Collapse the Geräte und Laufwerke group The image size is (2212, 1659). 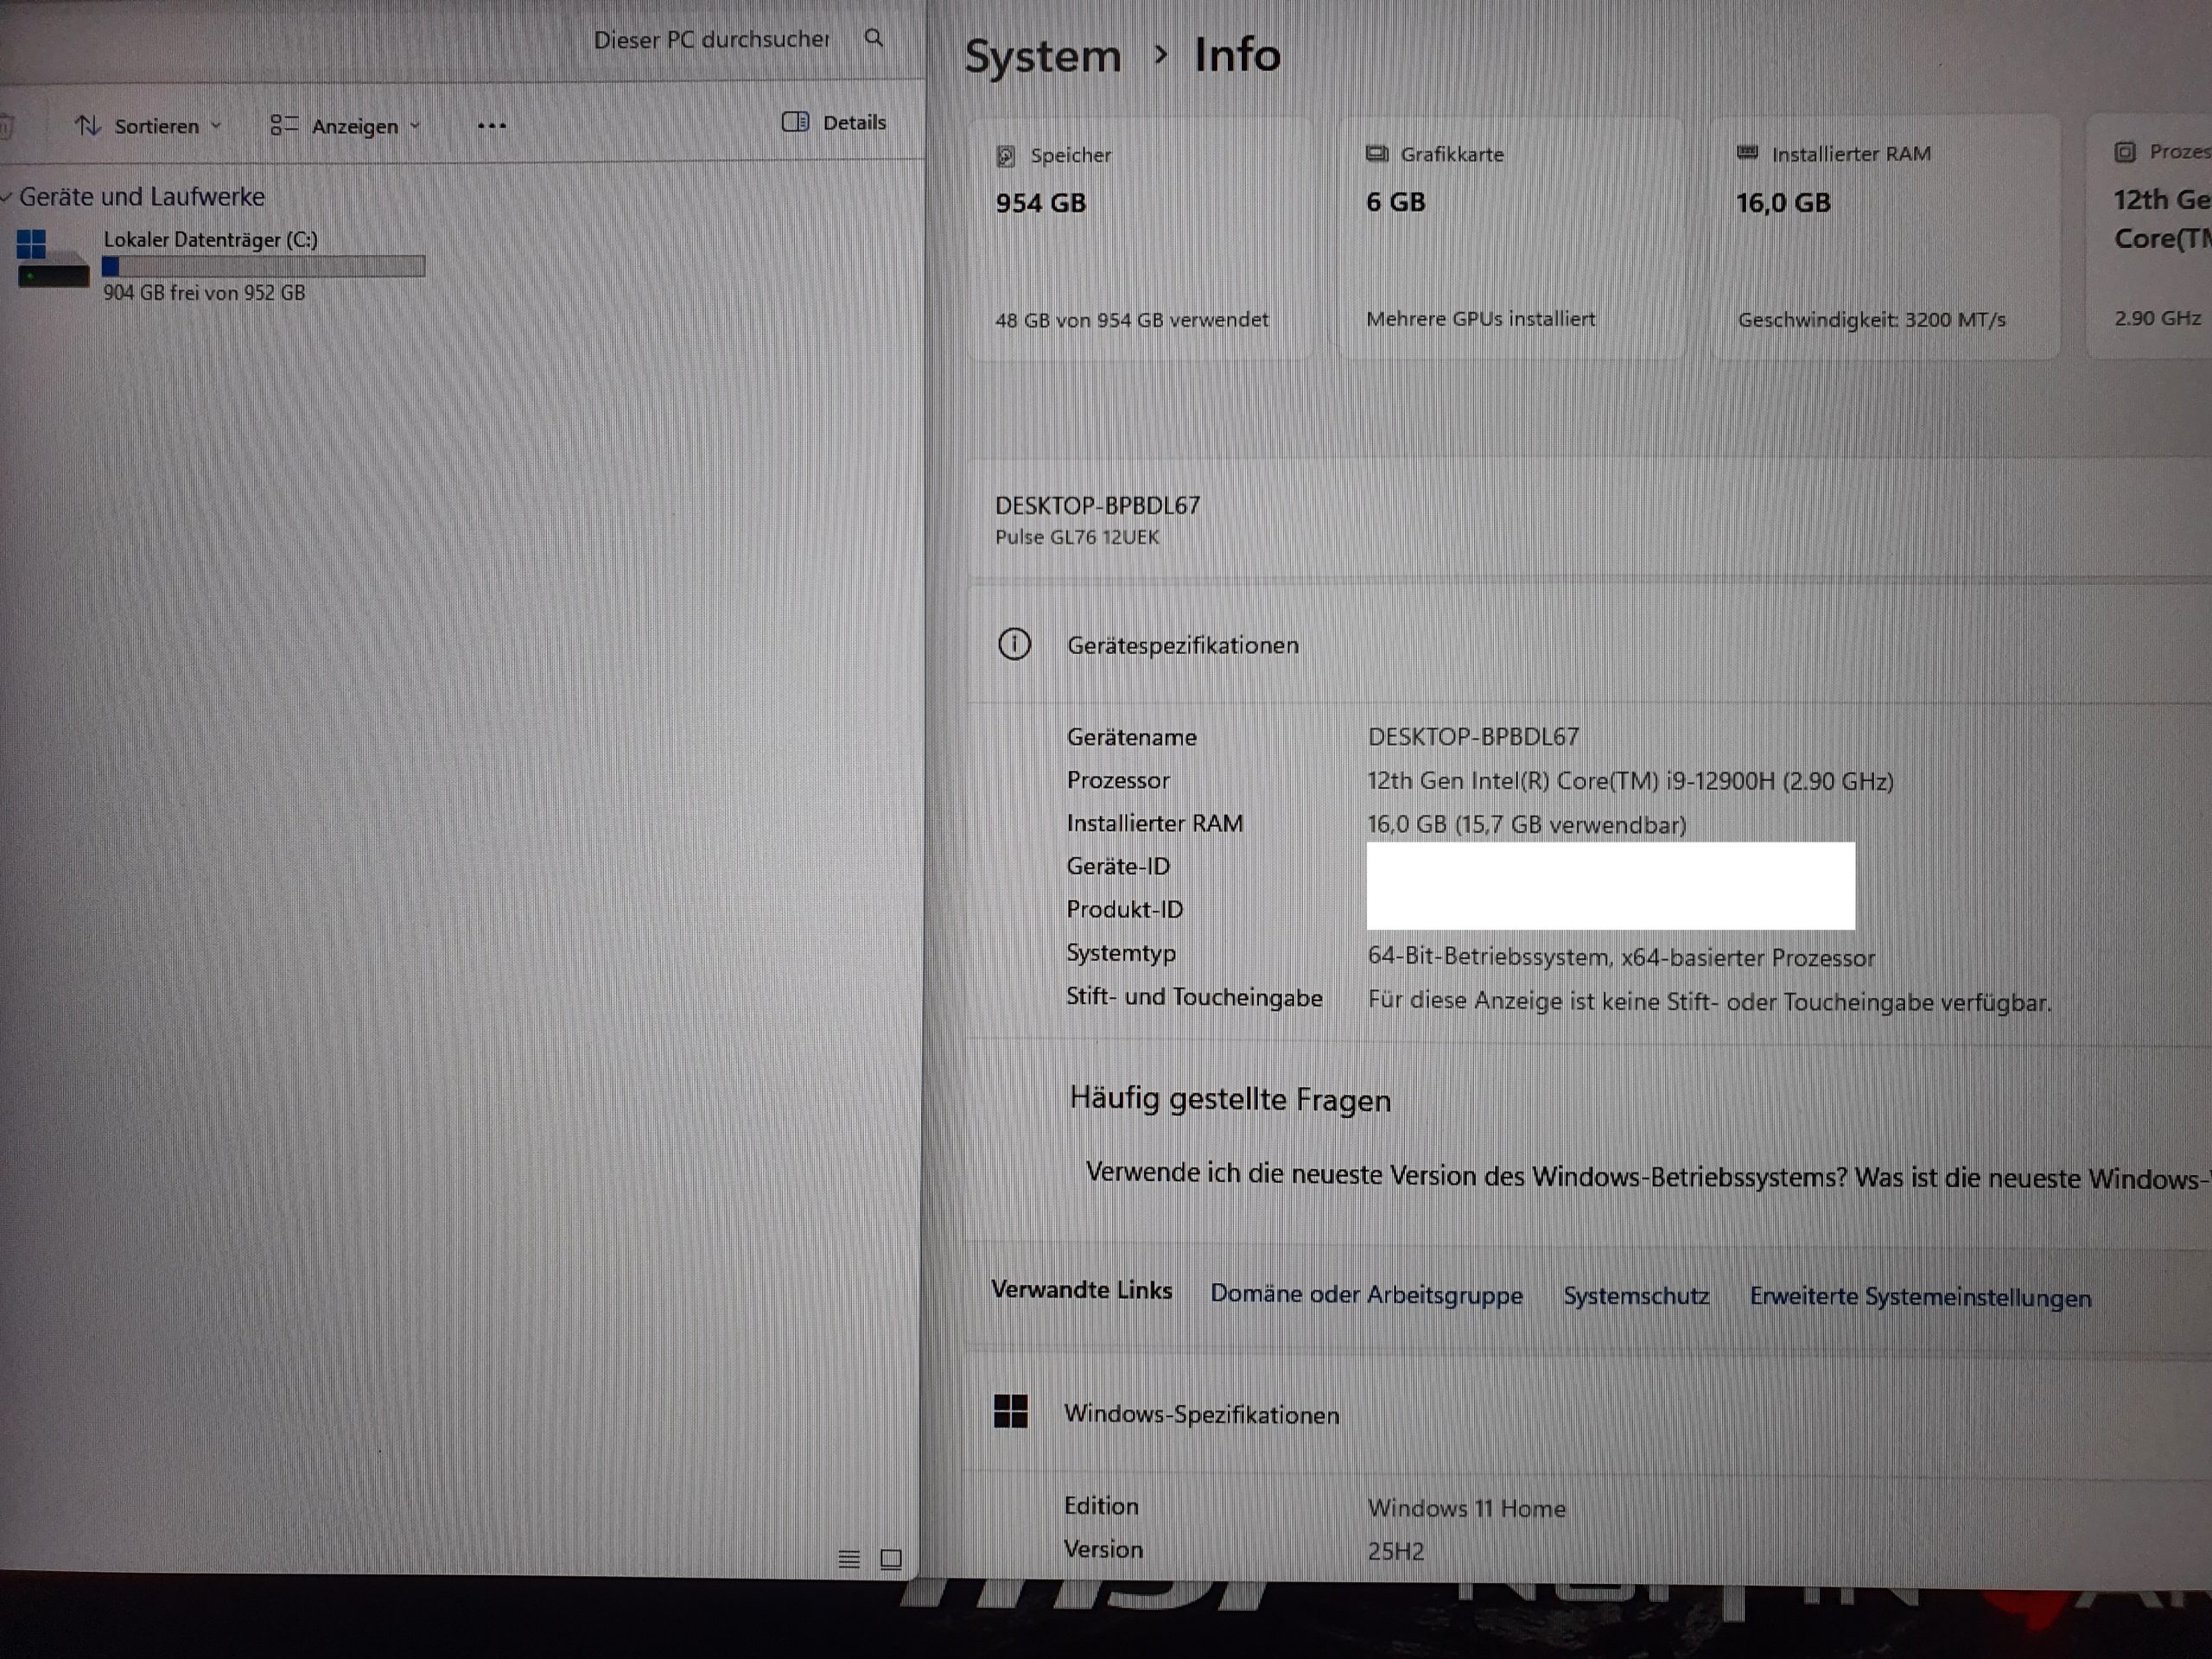tap(7, 197)
